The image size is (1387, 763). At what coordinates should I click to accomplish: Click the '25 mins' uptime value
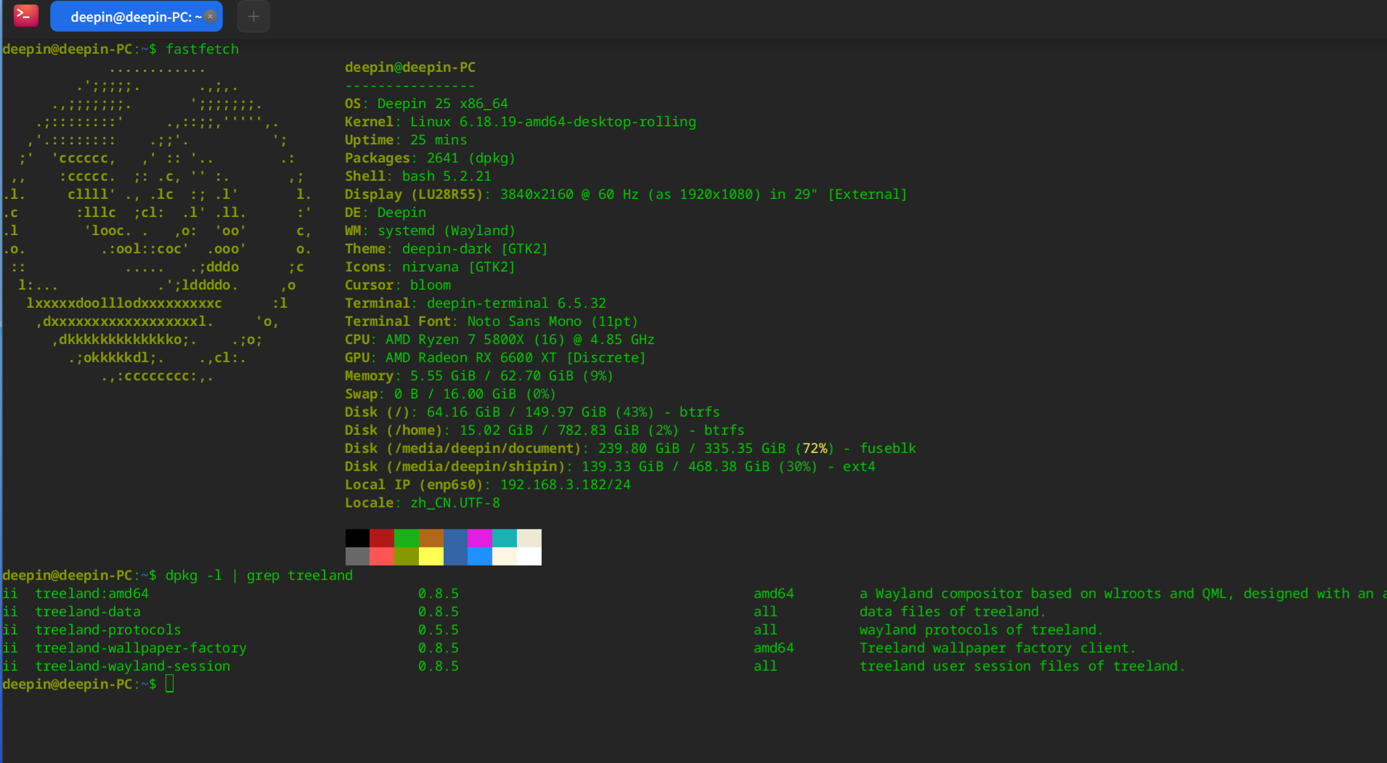(x=439, y=140)
